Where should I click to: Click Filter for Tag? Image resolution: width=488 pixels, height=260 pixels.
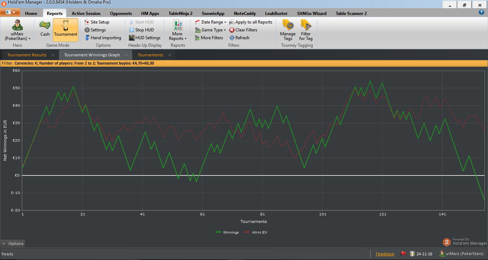306,30
